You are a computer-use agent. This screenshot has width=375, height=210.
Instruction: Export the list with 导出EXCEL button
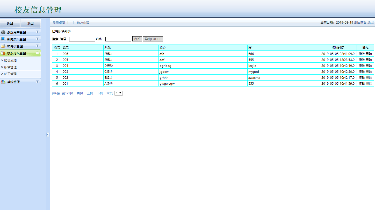(153, 39)
